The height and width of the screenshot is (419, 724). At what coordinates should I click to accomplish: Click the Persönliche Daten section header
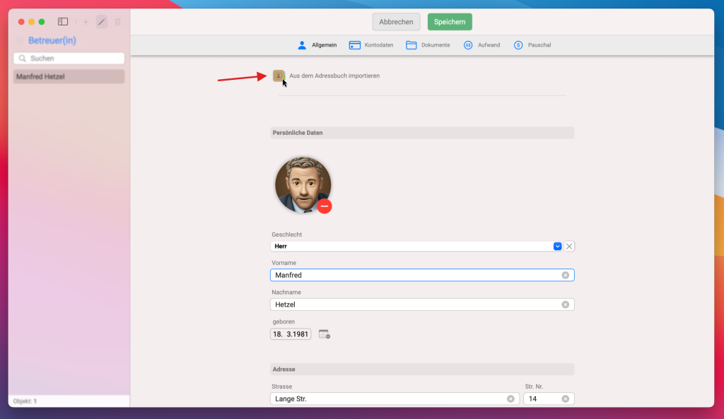pos(422,133)
